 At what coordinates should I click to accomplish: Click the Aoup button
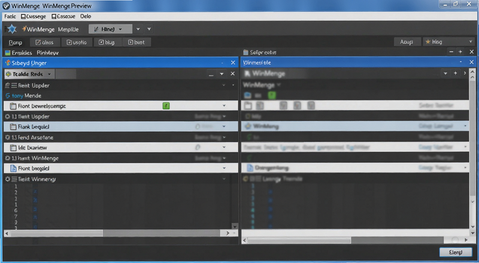pos(407,42)
